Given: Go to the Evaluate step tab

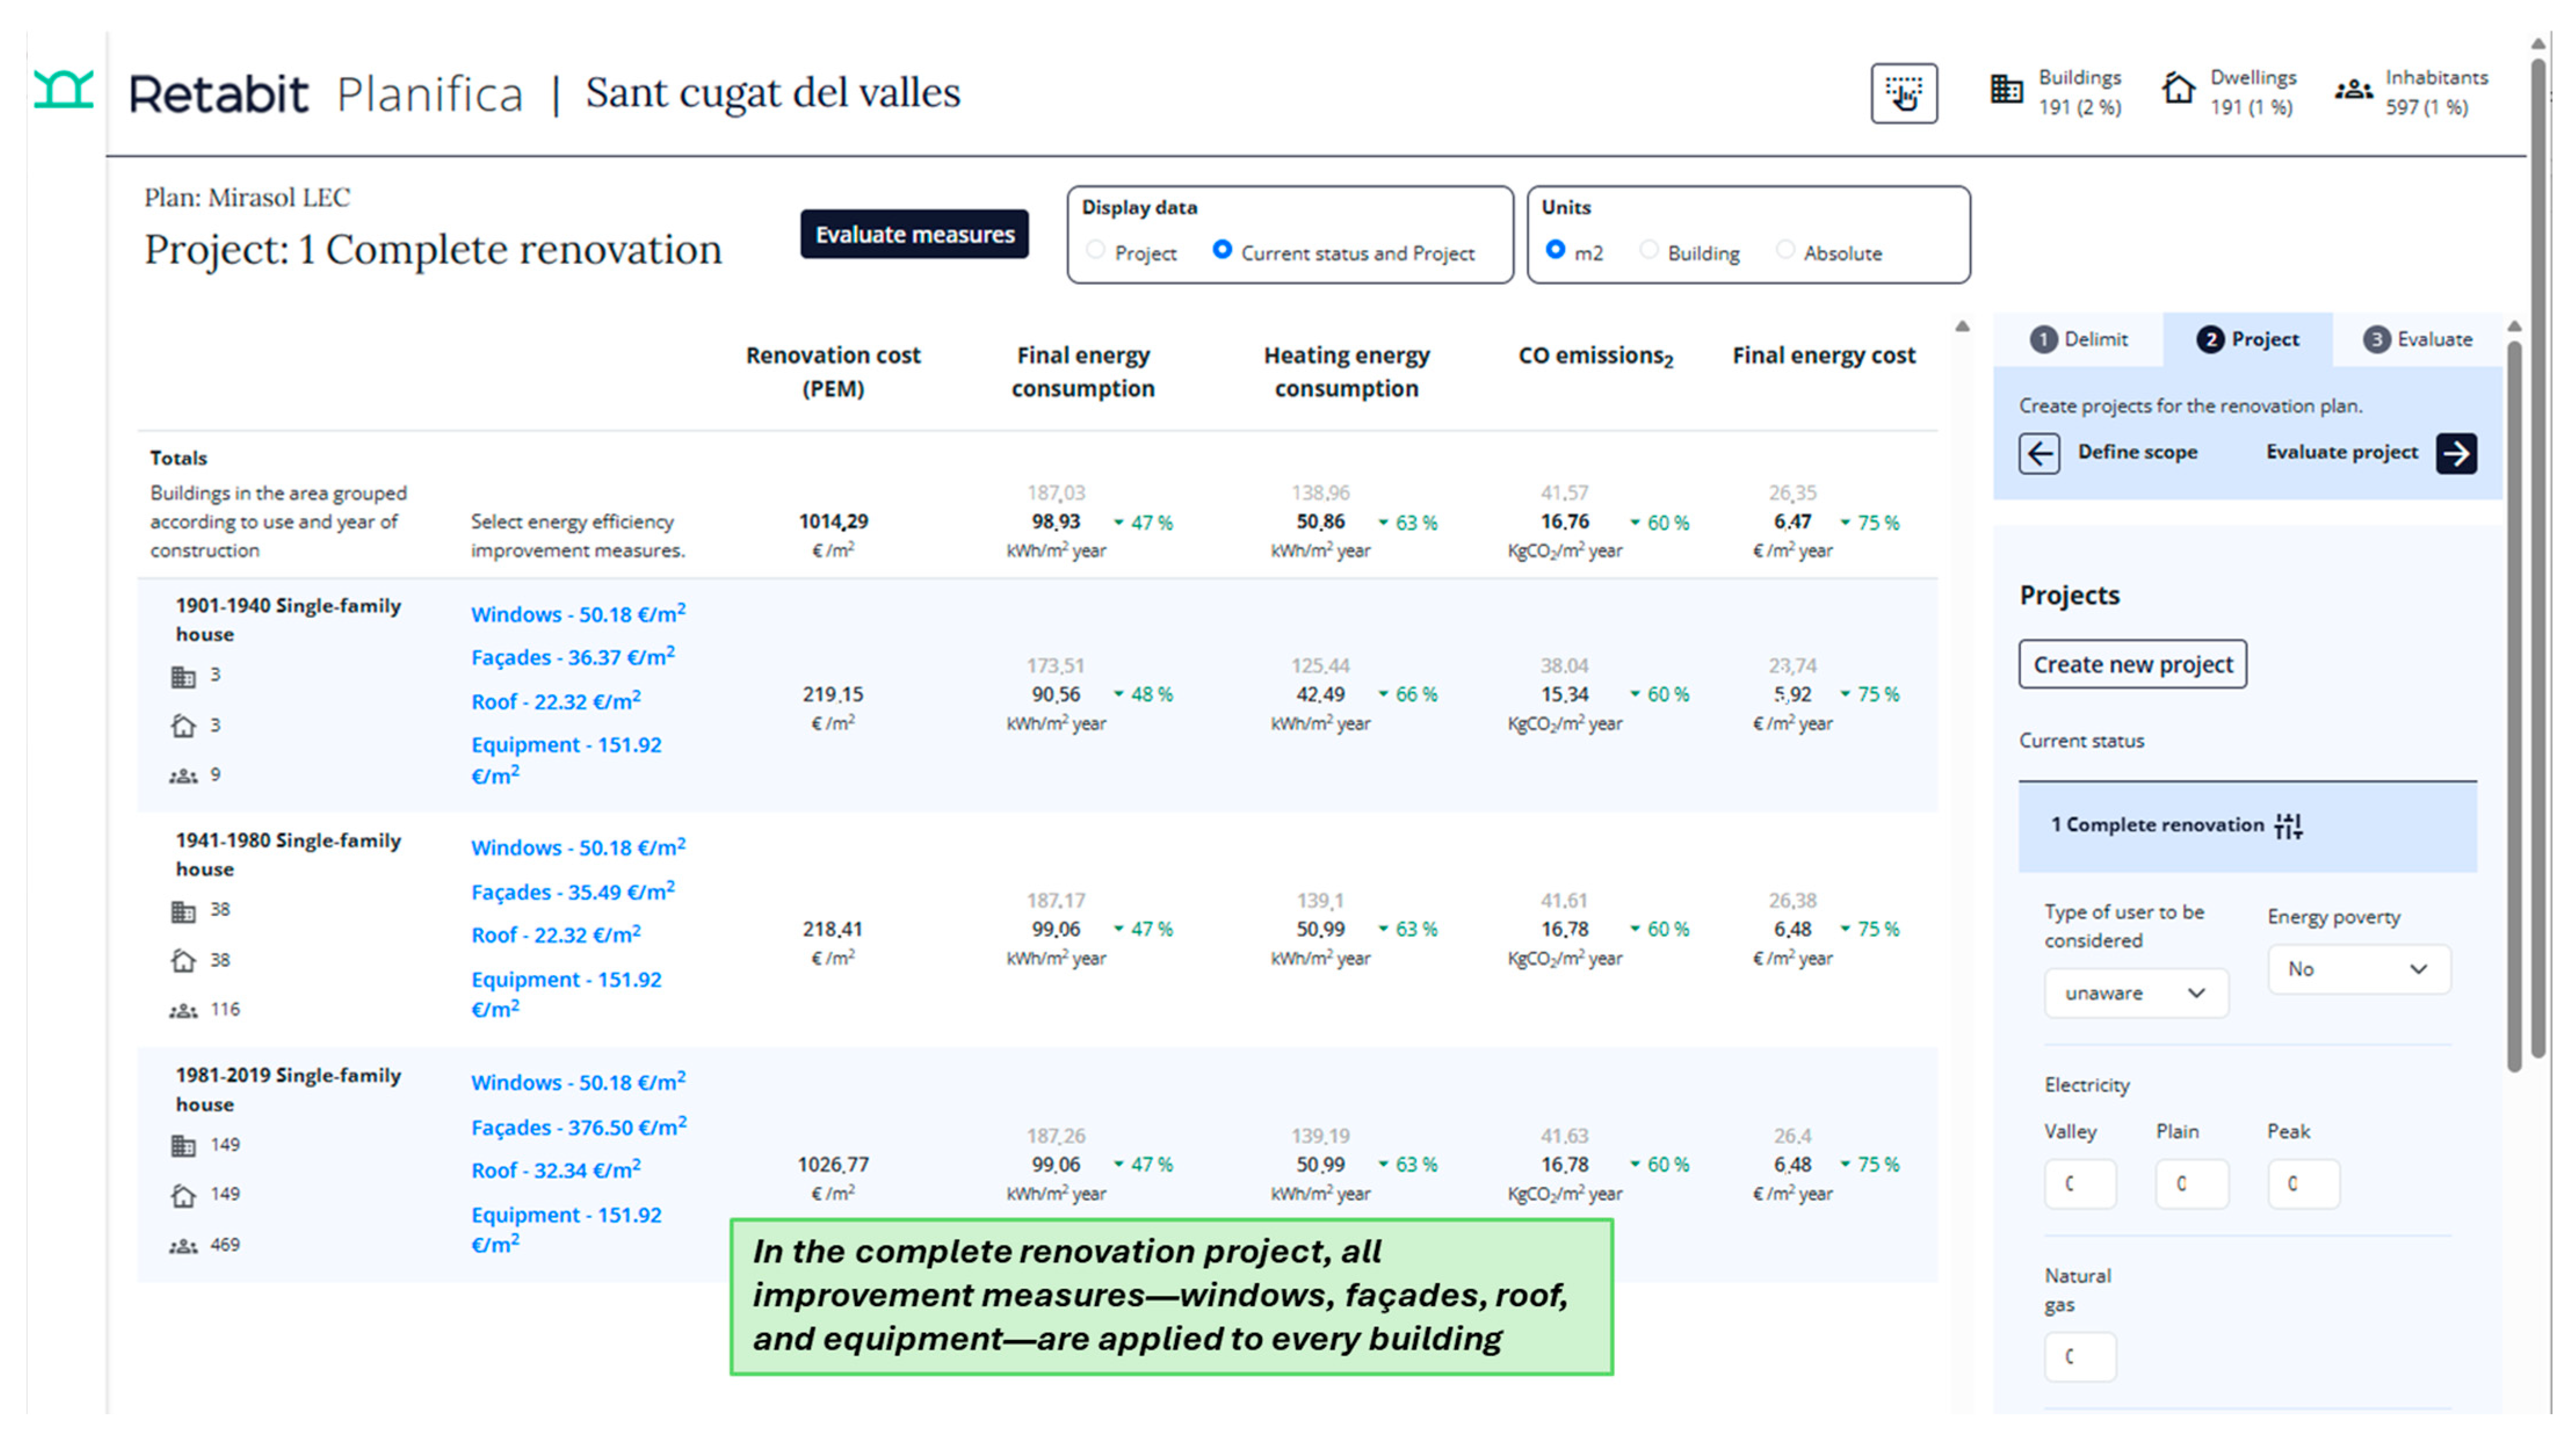Looking at the screenshot, I should pyautogui.click(x=2417, y=340).
